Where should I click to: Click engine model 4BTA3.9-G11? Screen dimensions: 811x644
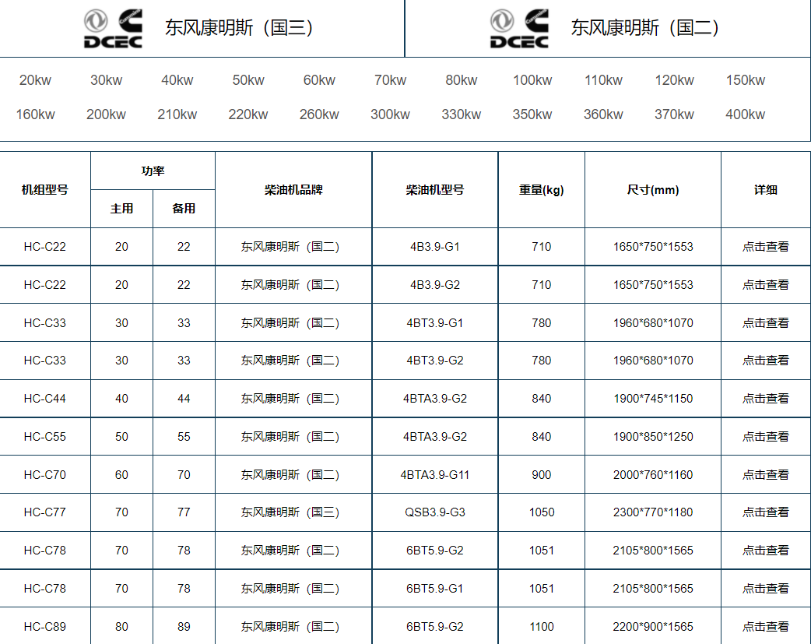tap(435, 475)
